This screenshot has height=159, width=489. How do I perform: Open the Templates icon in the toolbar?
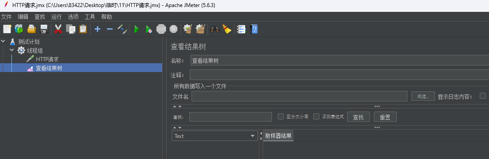(19, 29)
